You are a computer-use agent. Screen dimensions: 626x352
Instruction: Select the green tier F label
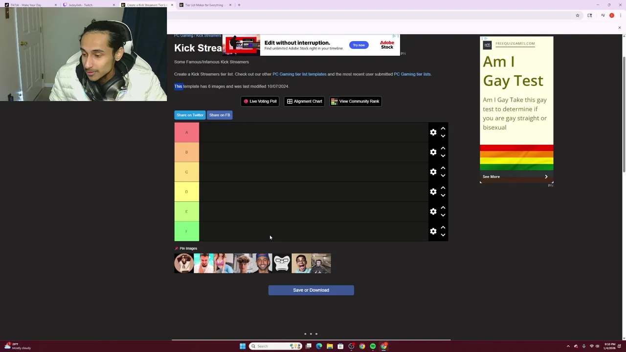pos(186,231)
